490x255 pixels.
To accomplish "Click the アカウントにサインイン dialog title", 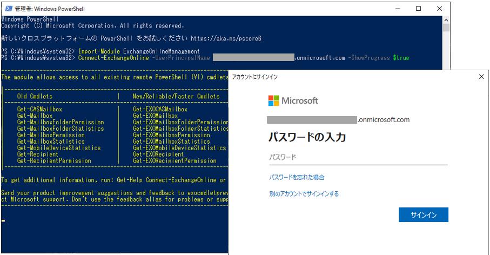I will tap(254, 77).
